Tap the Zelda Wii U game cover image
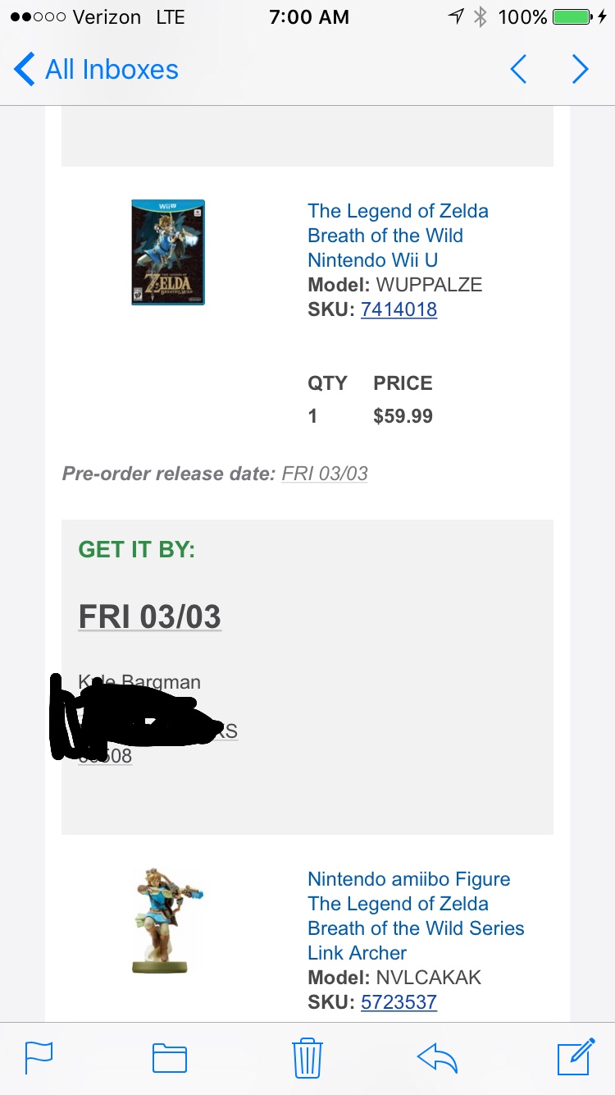Screen dimensions: 615x1095 [168, 252]
